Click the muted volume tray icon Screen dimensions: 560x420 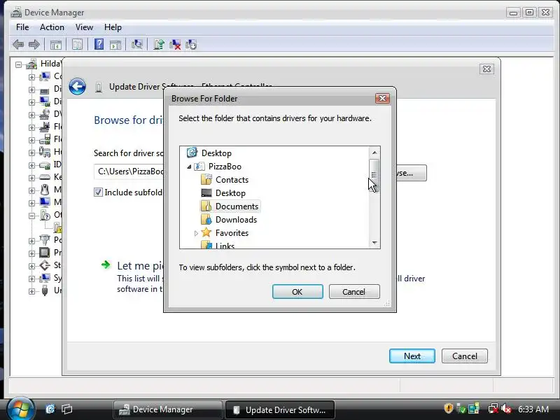pos(506,409)
